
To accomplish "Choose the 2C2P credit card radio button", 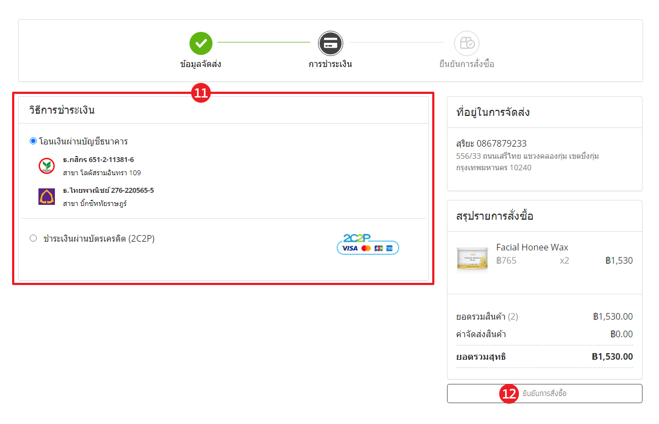I will 33,238.
